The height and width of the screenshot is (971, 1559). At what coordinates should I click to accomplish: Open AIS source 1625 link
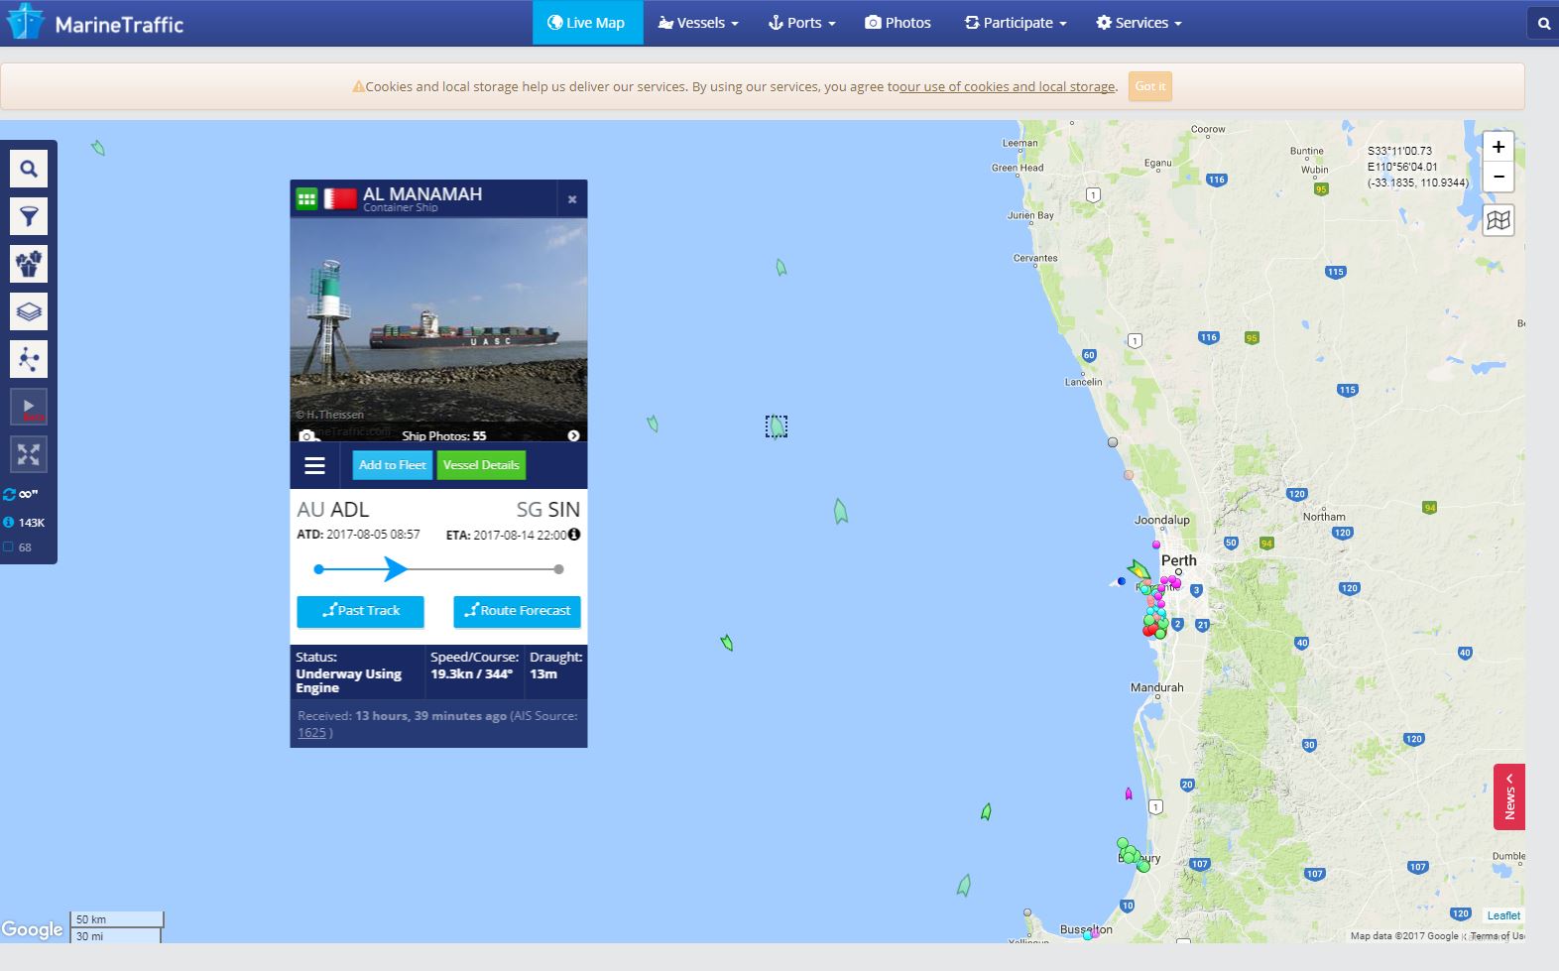(x=311, y=733)
